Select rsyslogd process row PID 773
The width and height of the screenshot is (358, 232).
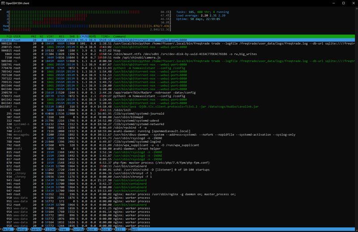[x=177, y=138]
